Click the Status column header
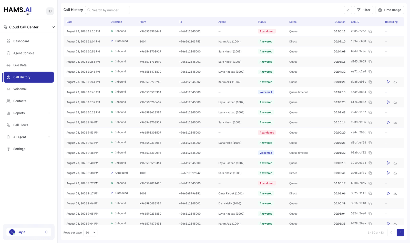Viewport: 410px width, 243px height. (262, 22)
